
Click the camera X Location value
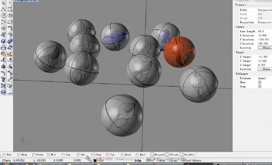[265, 35]
